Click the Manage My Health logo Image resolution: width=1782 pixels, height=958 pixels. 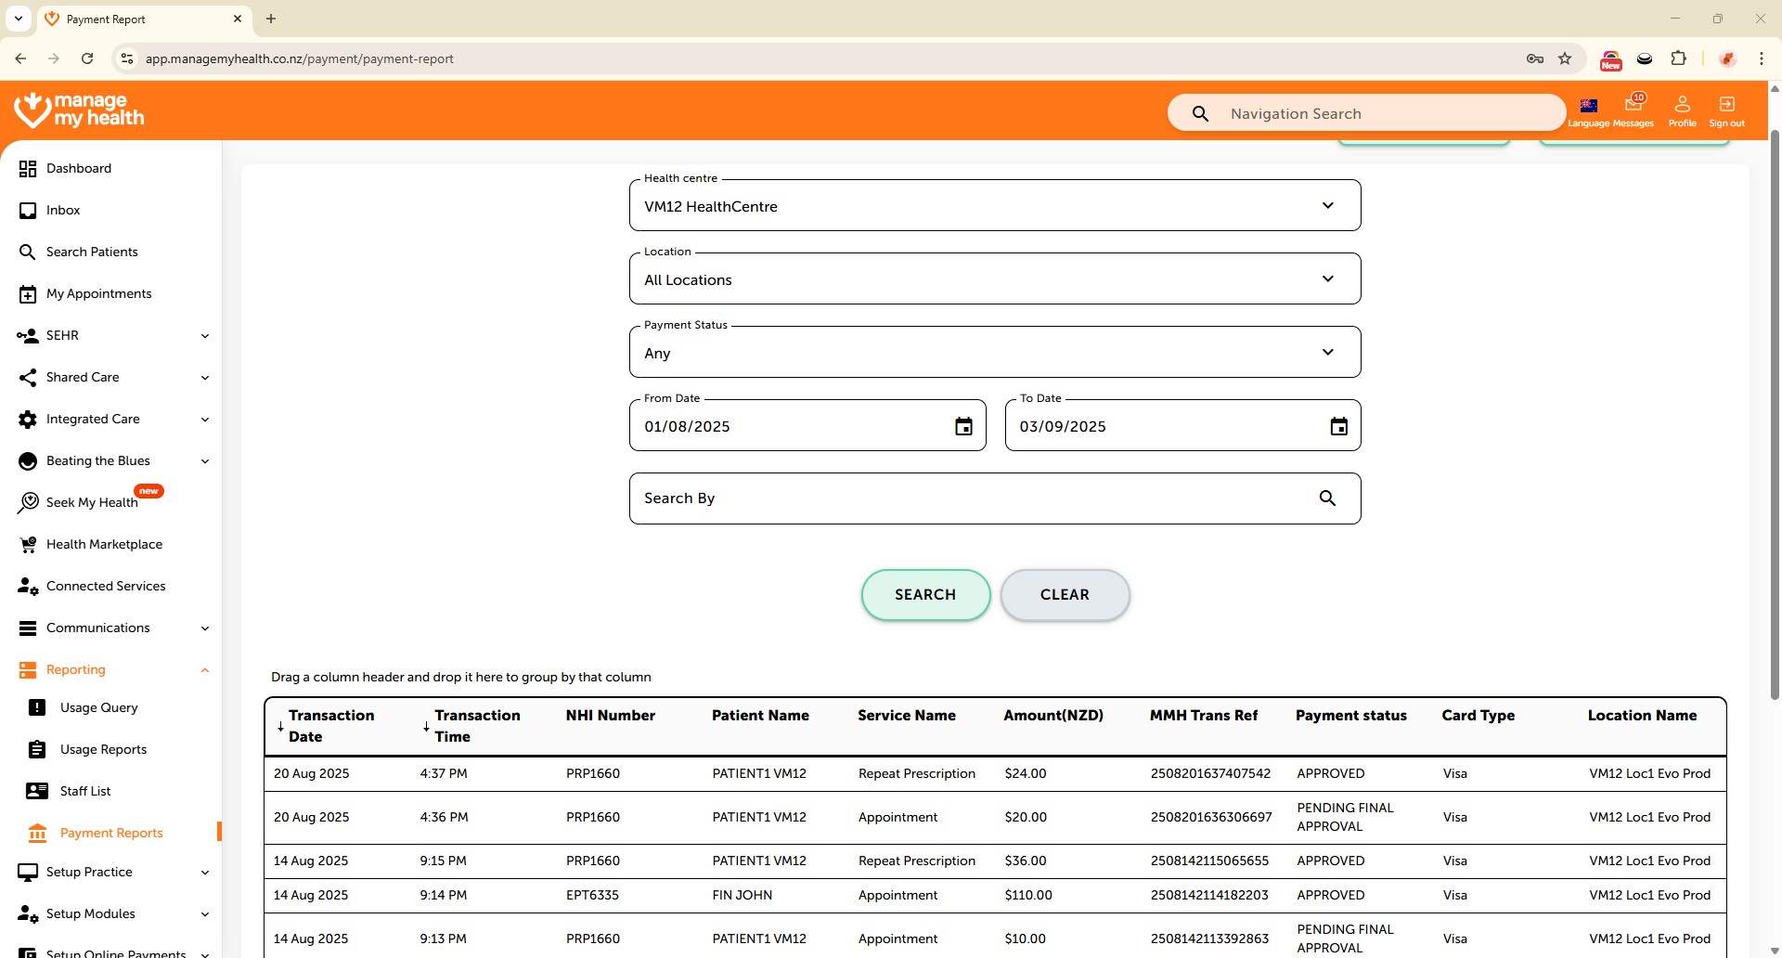pyautogui.click(x=80, y=110)
